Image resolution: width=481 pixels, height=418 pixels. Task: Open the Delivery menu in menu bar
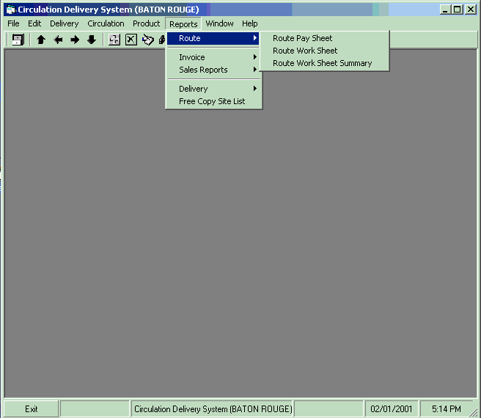pos(64,23)
